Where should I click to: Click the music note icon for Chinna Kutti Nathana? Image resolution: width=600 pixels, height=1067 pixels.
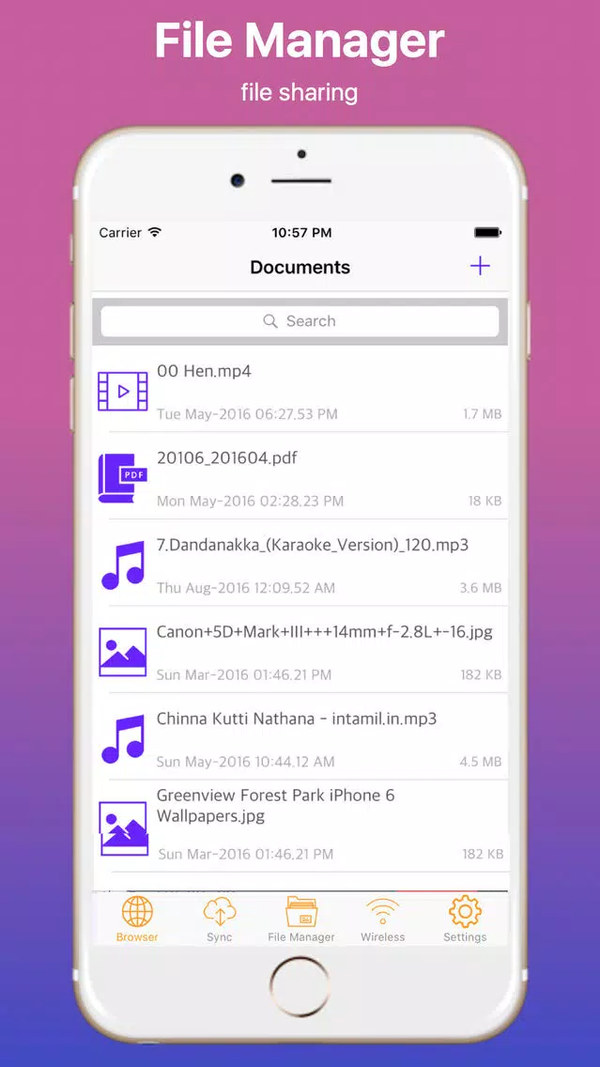[x=123, y=738]
